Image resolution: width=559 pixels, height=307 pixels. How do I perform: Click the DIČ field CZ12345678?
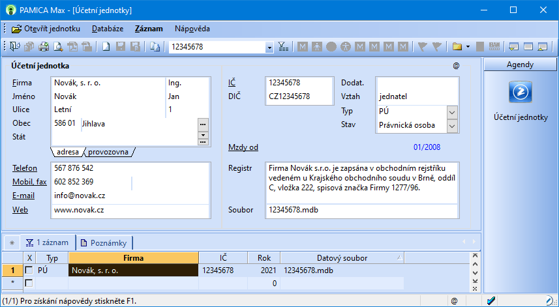[299, 96]
